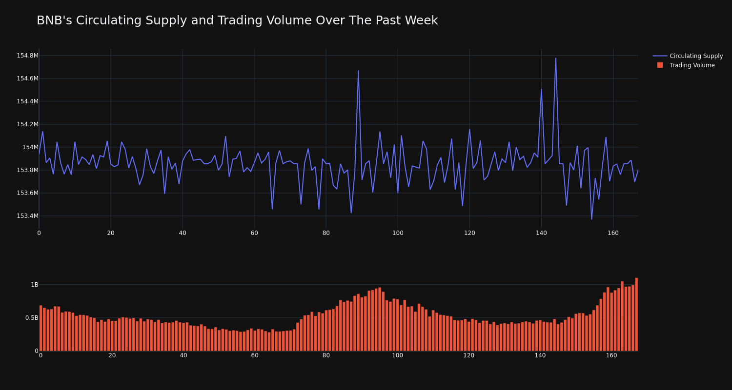Click the 154.6M y-axis label
The image size is (732, 390).
(x=27, y=78)
